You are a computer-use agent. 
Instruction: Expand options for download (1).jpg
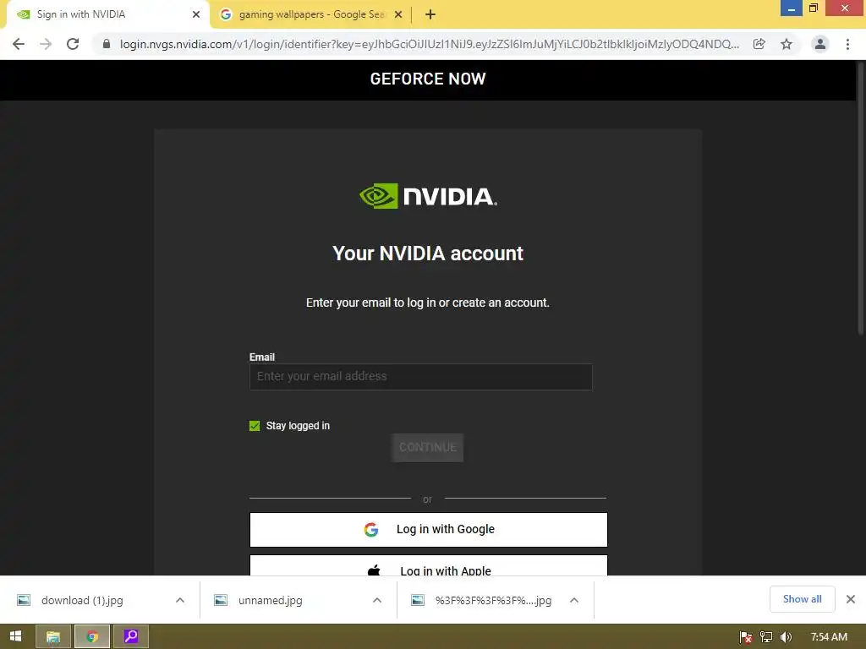coord(180,601)
